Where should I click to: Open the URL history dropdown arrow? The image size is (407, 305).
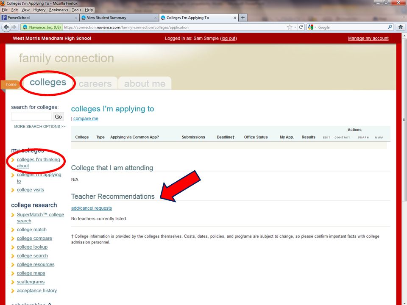click(295, 27)
